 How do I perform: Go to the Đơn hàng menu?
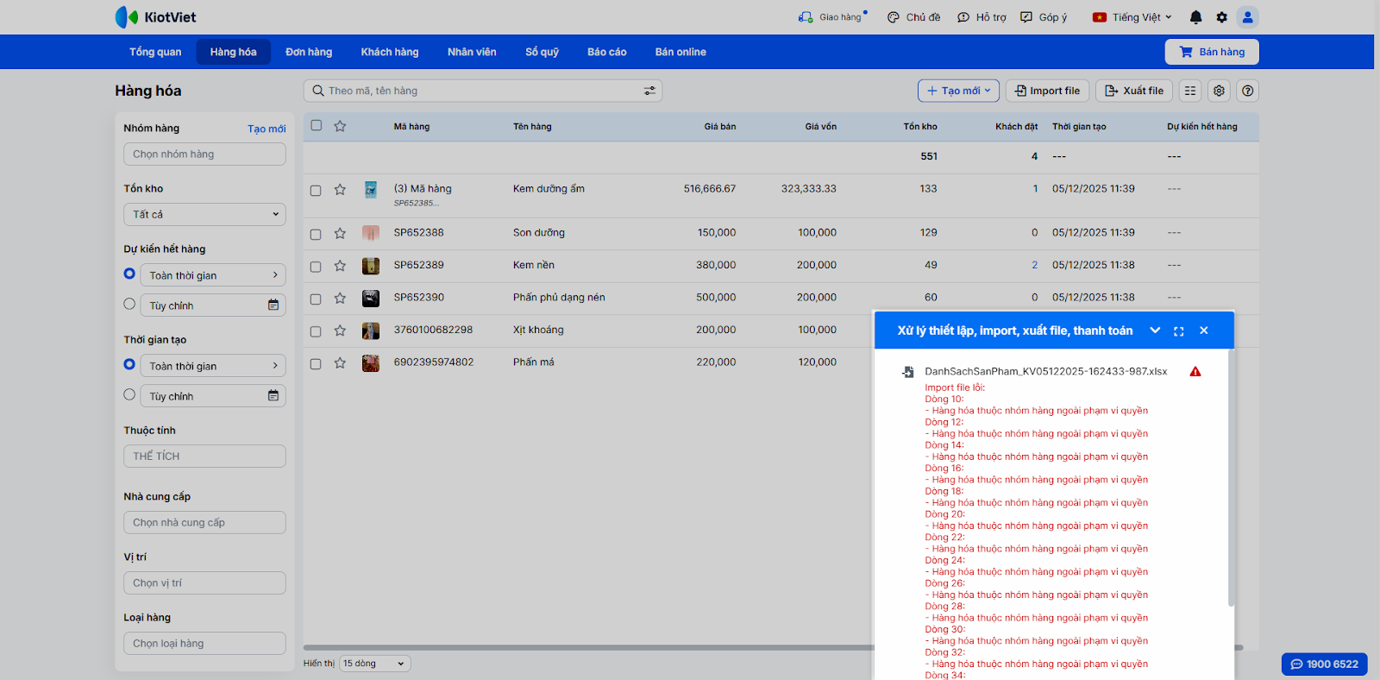[309, 52]
